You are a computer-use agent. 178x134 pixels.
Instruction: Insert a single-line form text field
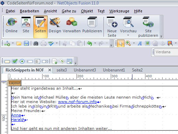click(x=30, y=62)
